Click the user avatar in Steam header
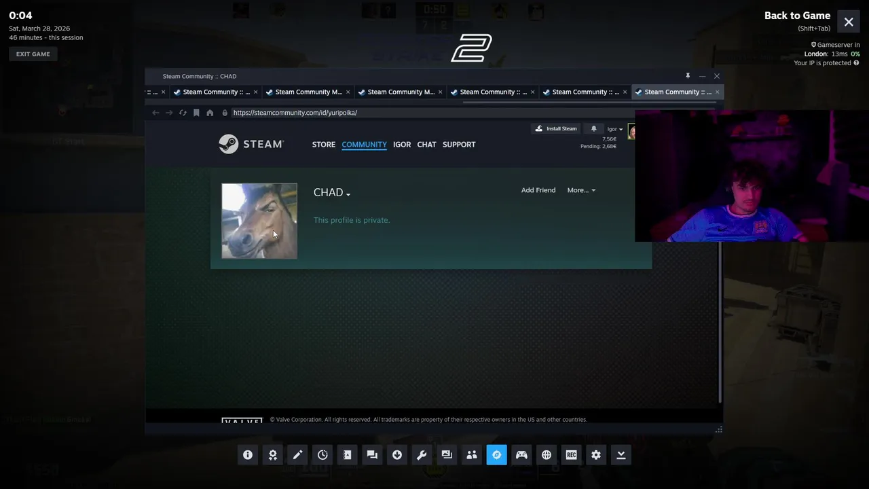The height and width of the screenshot is (489, 869). pos(631,132)
